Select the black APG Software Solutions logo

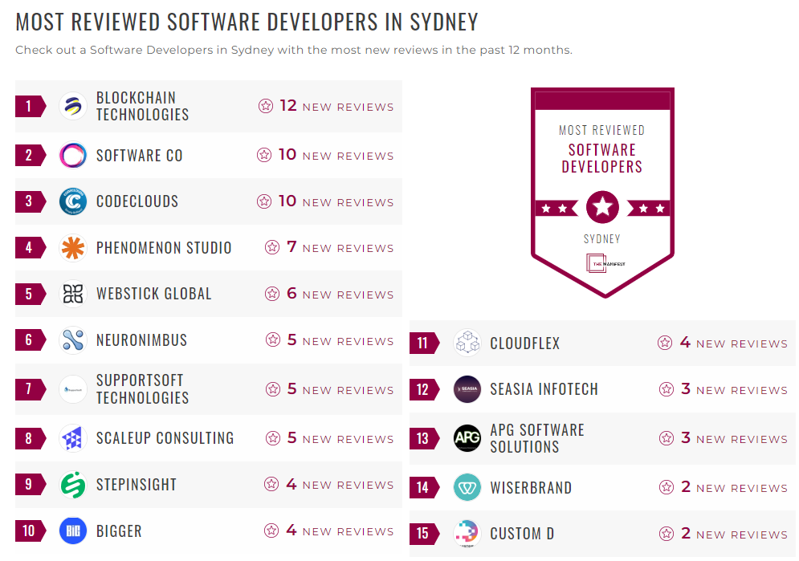pos(467,438)
